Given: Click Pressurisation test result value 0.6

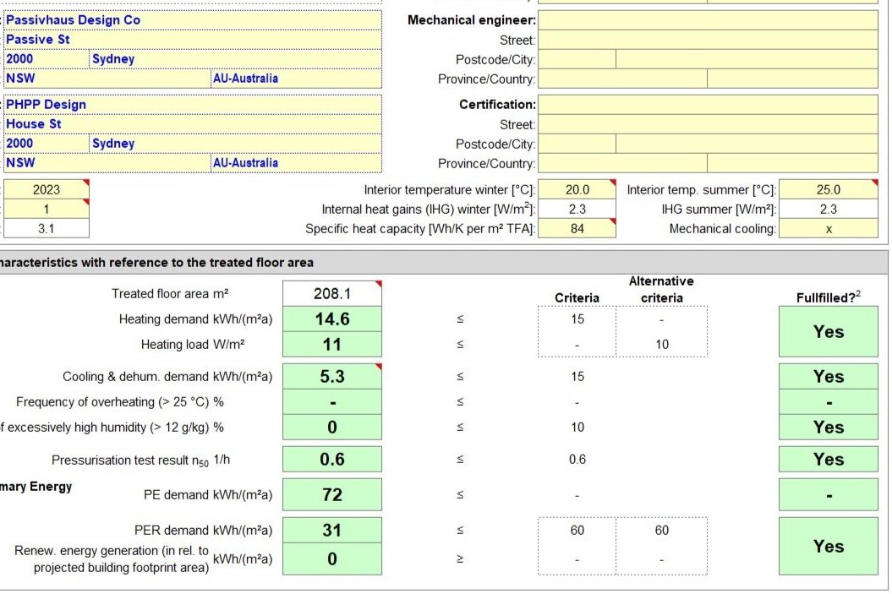Looking at the screenshot, I should (x=332, y=460).
